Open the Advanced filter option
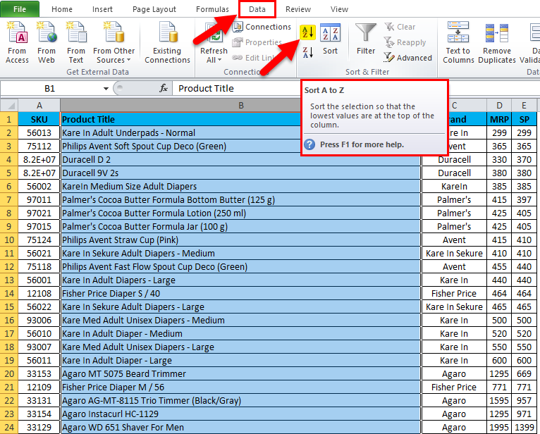The image size is (540, 434). [407, 58]
